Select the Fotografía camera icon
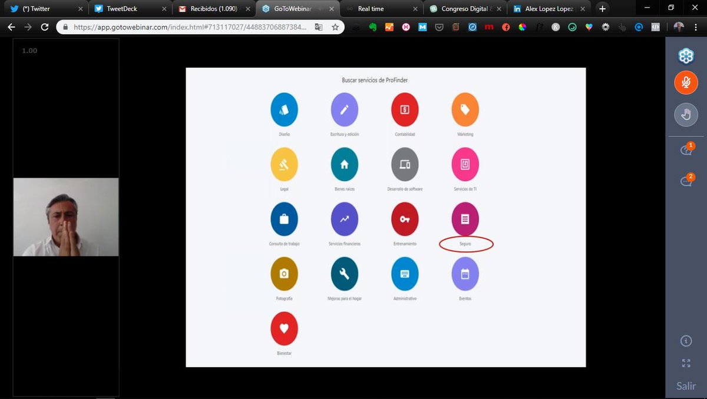 (x=284, y=274)
